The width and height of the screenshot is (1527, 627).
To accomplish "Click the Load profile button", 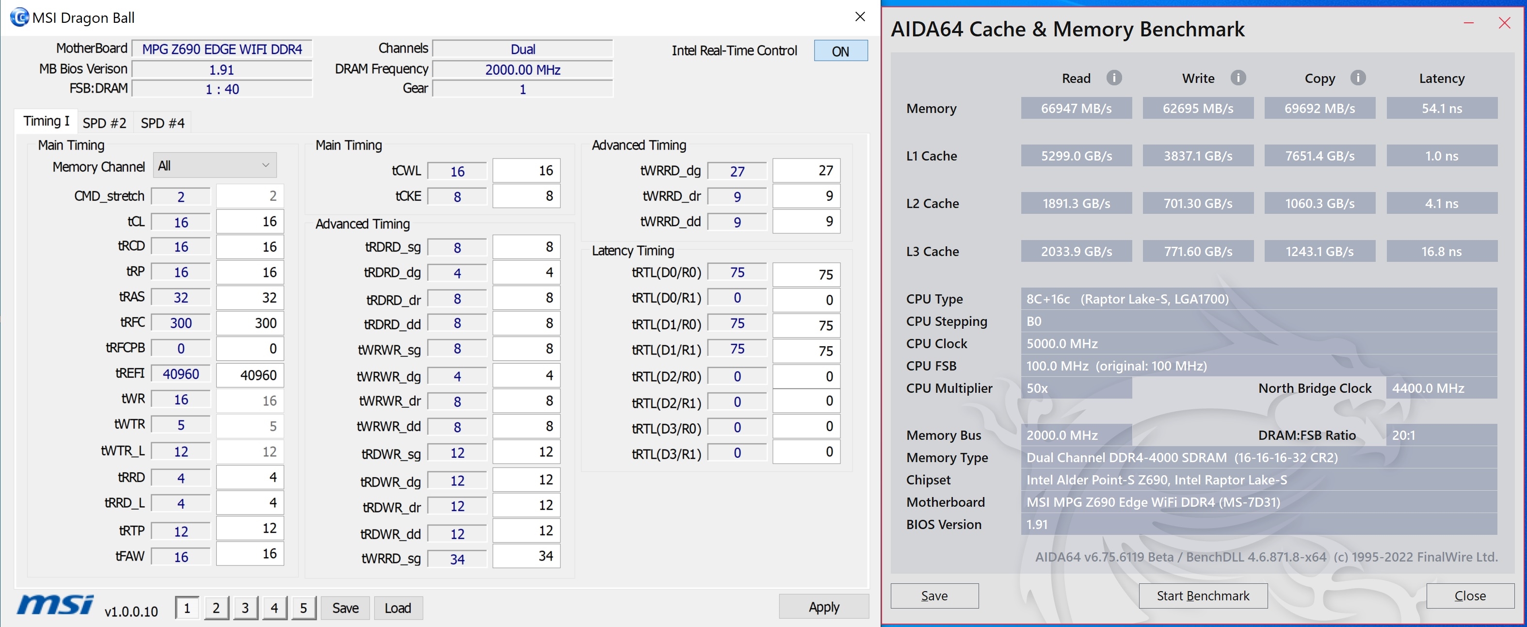I will [x=397, y=608].
